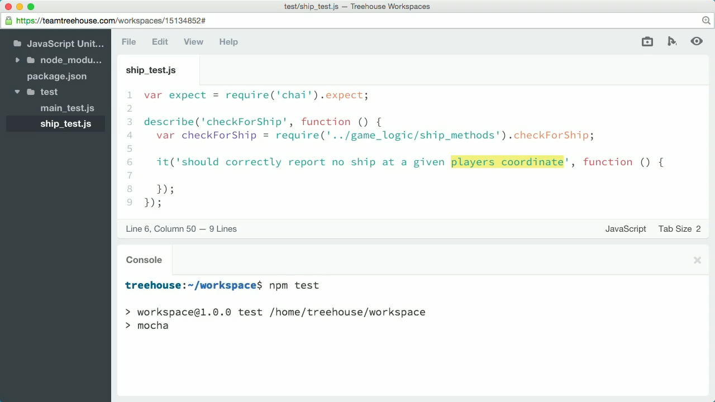Open the Help menu
The width and height of the screenshot is (715, 402).
(x=228, y=41)
